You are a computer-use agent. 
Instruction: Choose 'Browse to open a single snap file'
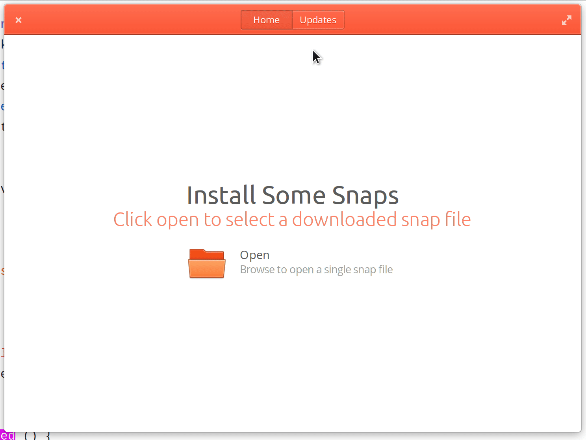point(316,269)
